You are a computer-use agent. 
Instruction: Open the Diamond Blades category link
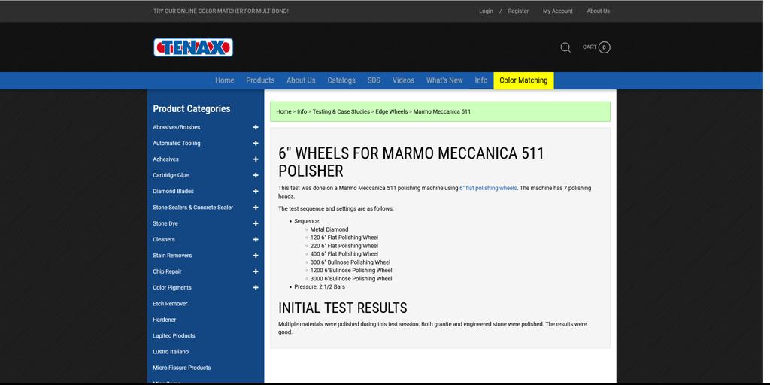coord(174,192)
